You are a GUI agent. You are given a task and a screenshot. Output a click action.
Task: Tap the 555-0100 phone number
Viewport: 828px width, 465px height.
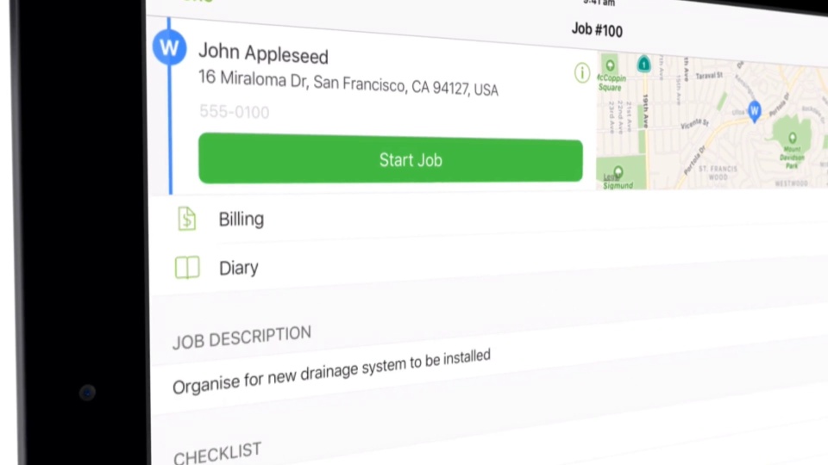(235, 112)
